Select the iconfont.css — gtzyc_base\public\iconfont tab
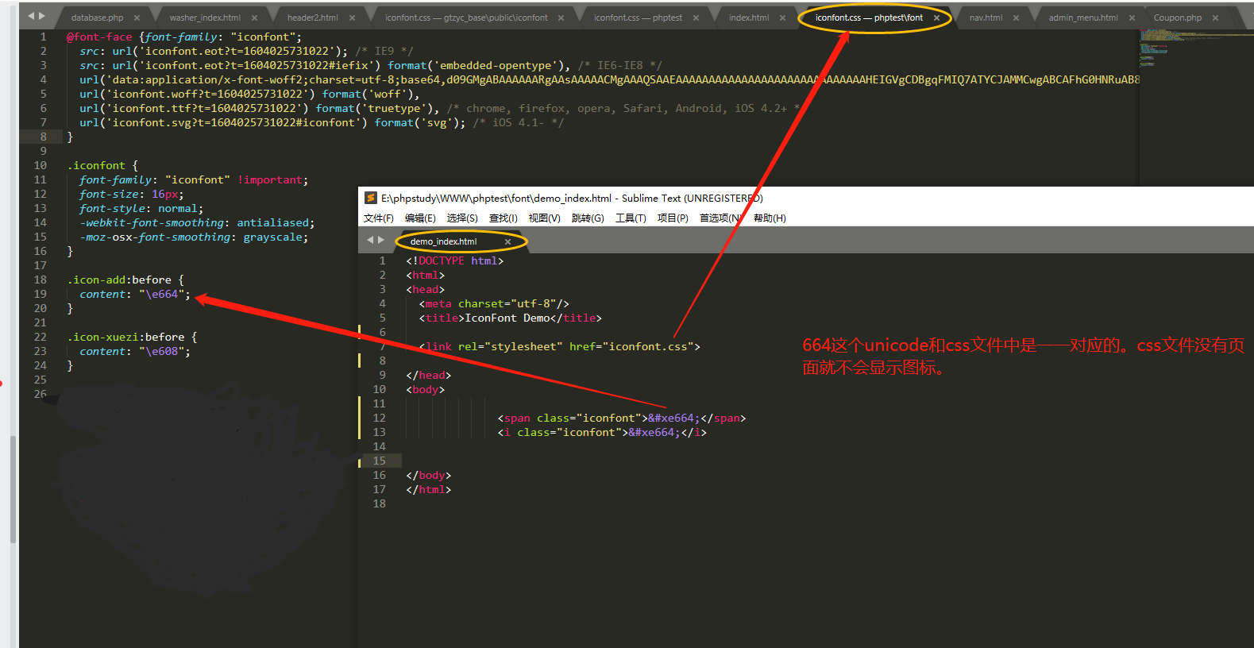The height and width of the screenshot is (648, 1254). (466, 17)
